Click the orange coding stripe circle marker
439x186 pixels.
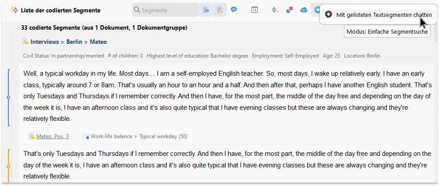(8, 167)
